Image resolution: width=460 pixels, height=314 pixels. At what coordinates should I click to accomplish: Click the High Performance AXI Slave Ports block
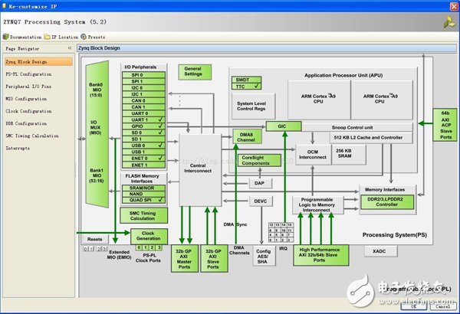coord(320,254)
